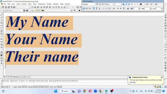The width and height of the screenshot is (167, 94).
Task: Open the text color dropdown
Action: coord(142,4)
